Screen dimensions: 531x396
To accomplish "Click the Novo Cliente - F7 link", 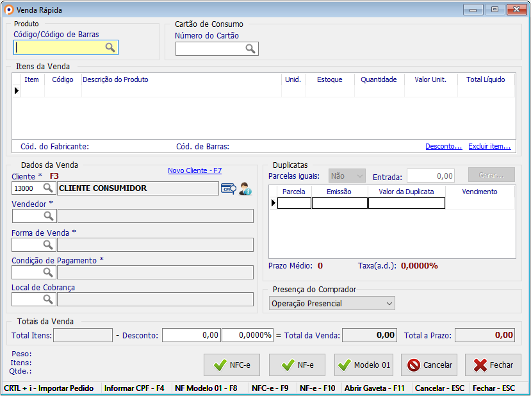I will click(x=195, y=170).
